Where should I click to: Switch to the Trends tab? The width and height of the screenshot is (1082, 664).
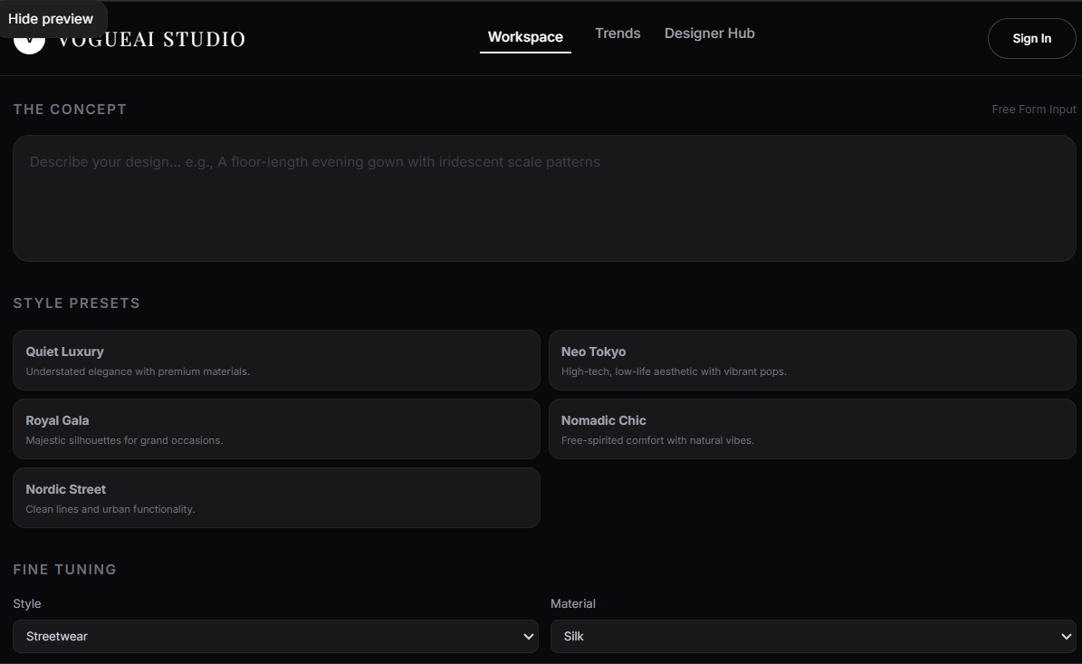click(x=618, y=34)
